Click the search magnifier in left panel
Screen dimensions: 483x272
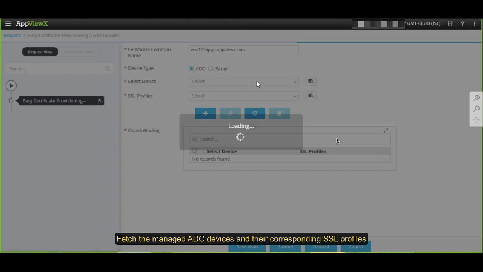click(x=108, y=69)
